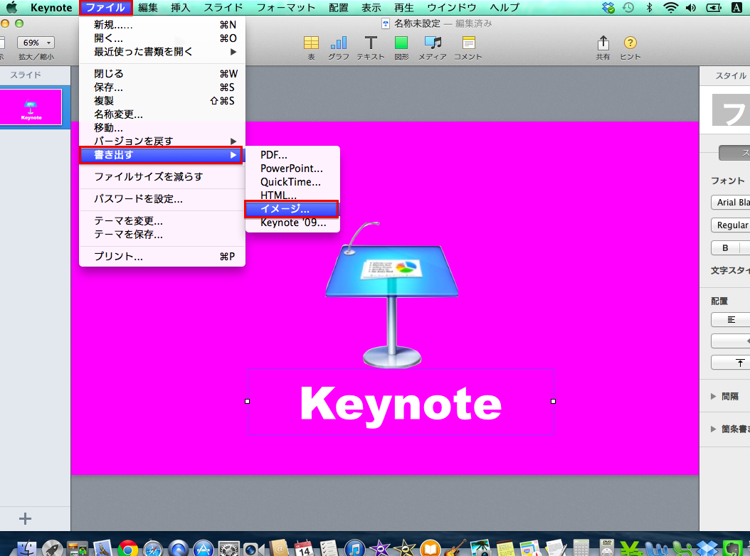Choose QuickTime... export option
Viewport: 750px width, 556px height.
coord(292,182)
